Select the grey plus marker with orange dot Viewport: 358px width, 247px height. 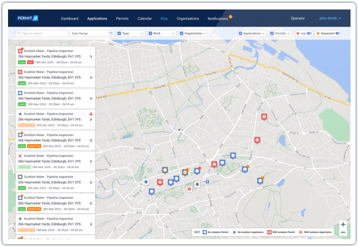[x=185, y=173]
